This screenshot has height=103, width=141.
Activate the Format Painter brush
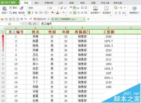click(x=21, y=8)
